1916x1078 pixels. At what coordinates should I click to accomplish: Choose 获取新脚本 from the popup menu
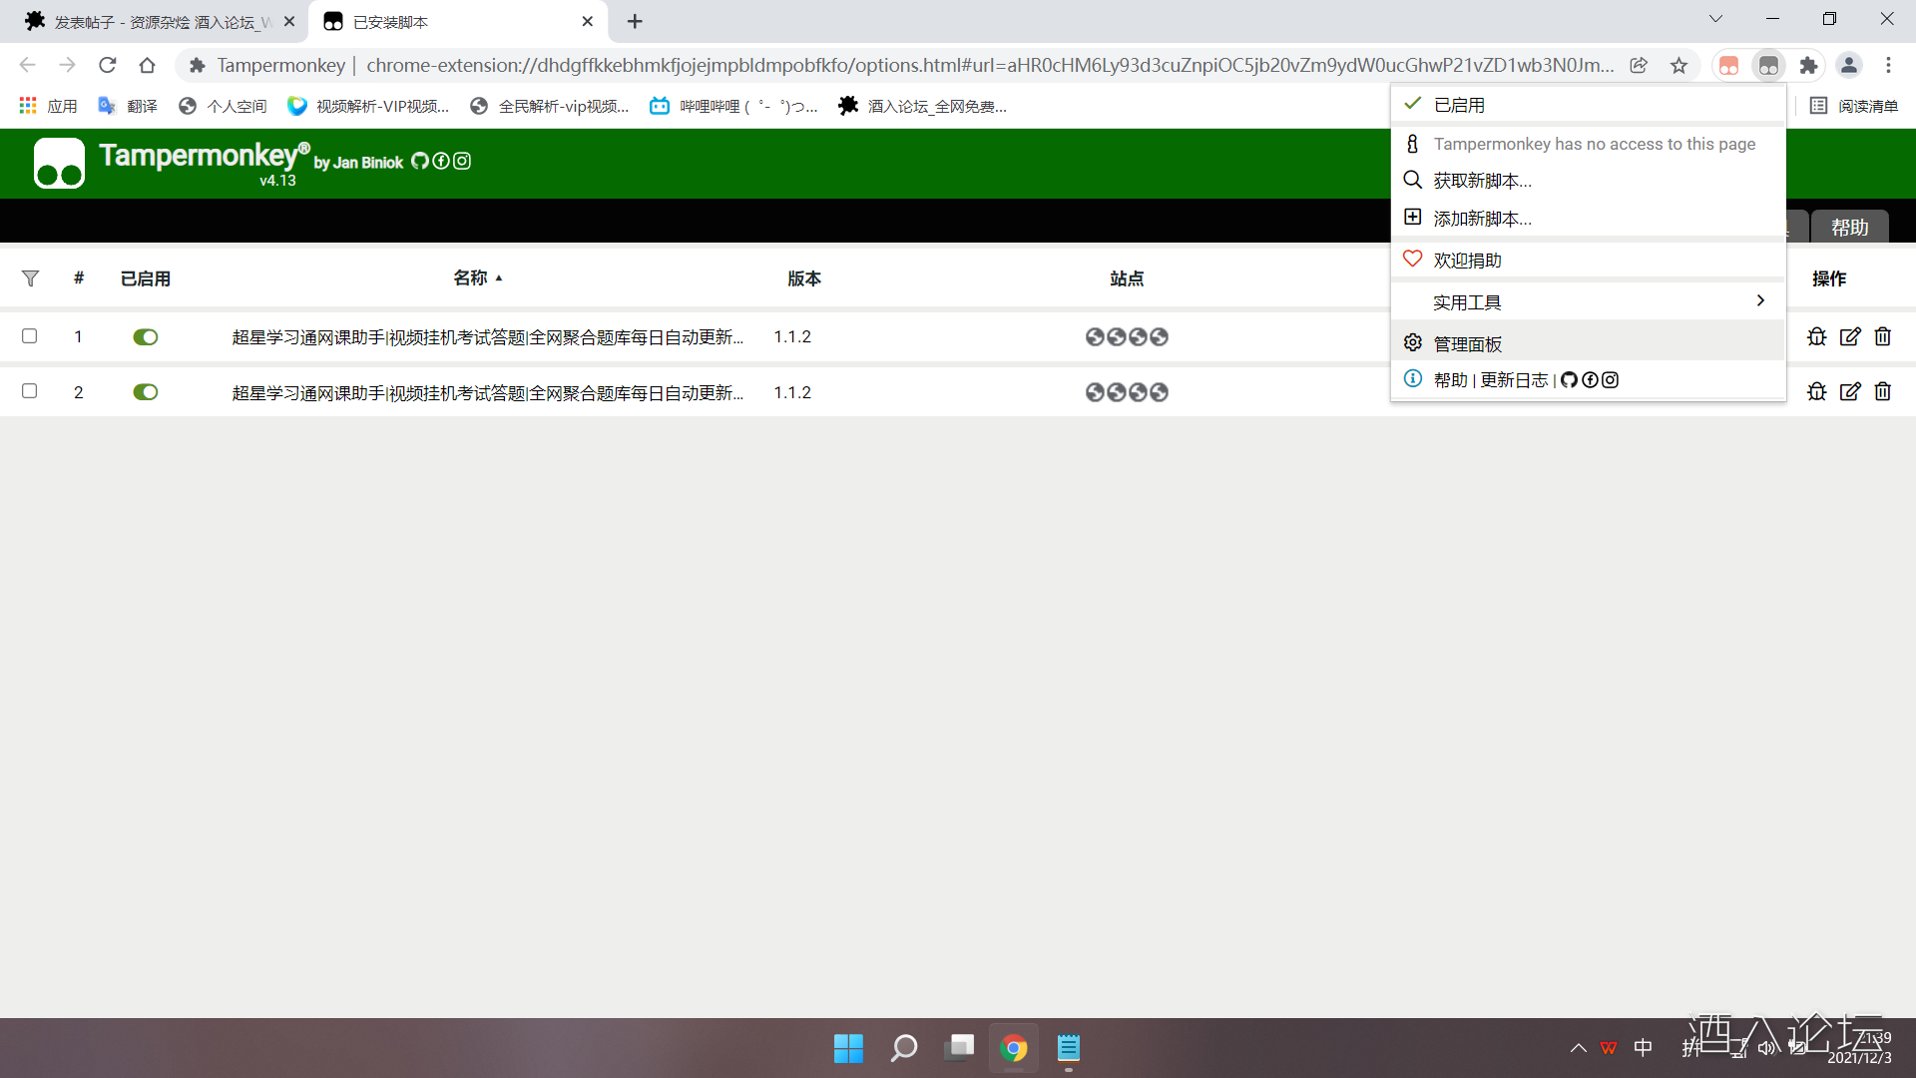(1482, 181)
